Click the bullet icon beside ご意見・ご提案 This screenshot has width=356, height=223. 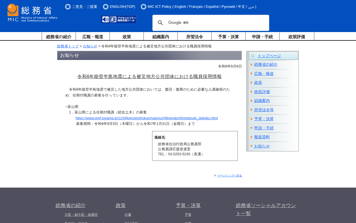(x=68, y=7)
